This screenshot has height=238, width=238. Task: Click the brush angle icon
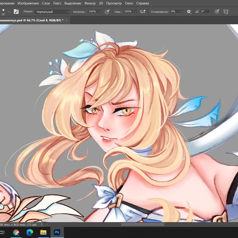[x=197, y=12]
